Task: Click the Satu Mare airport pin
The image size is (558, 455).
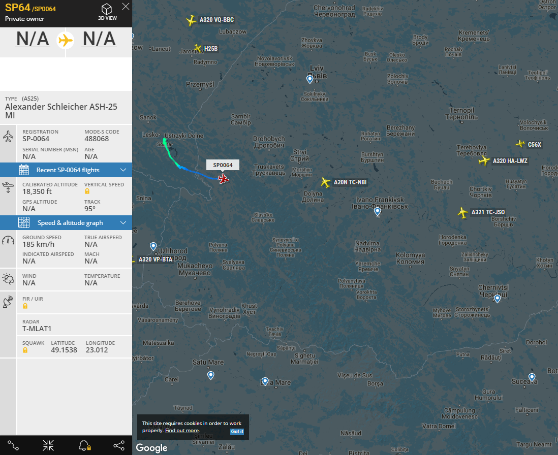Action: [x=211, y=375]
